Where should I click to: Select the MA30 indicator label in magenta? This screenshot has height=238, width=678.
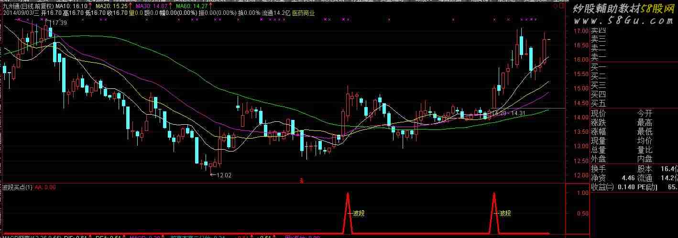pyautogui.click(x=152, y=7)
